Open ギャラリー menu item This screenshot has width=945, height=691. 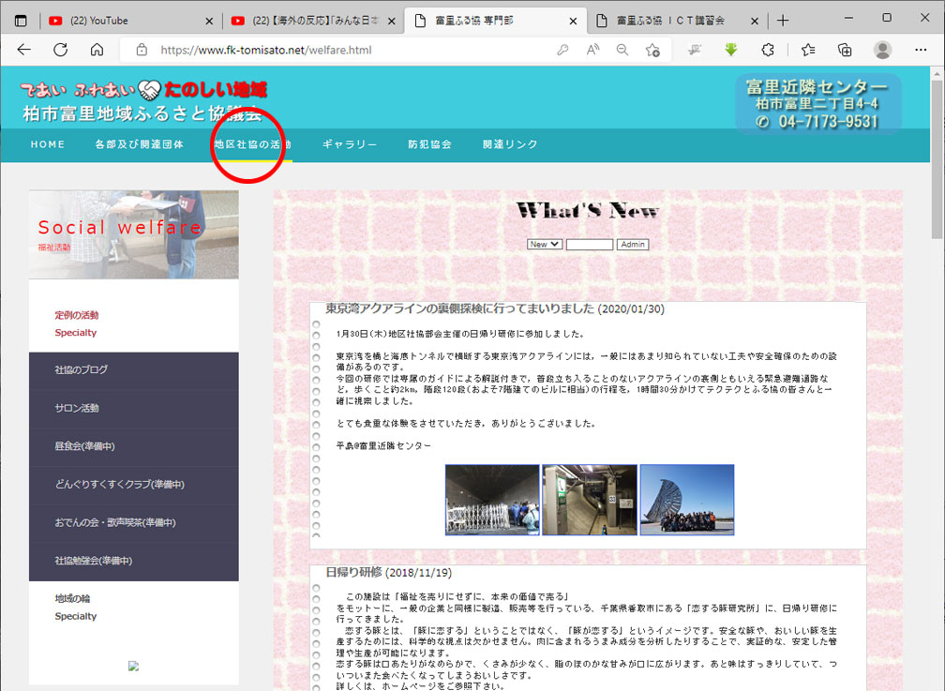click(350, 144)
